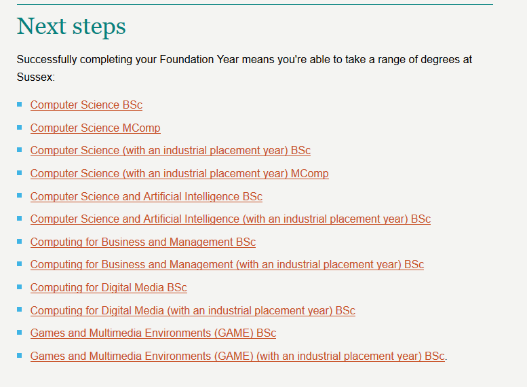Open the Computer Science BSc link
Image resolution: width=527 pixels, height=387 pixels.
point(86,105)
